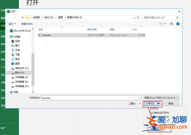Select 系统文件 (C:) drive

[20, 68]
